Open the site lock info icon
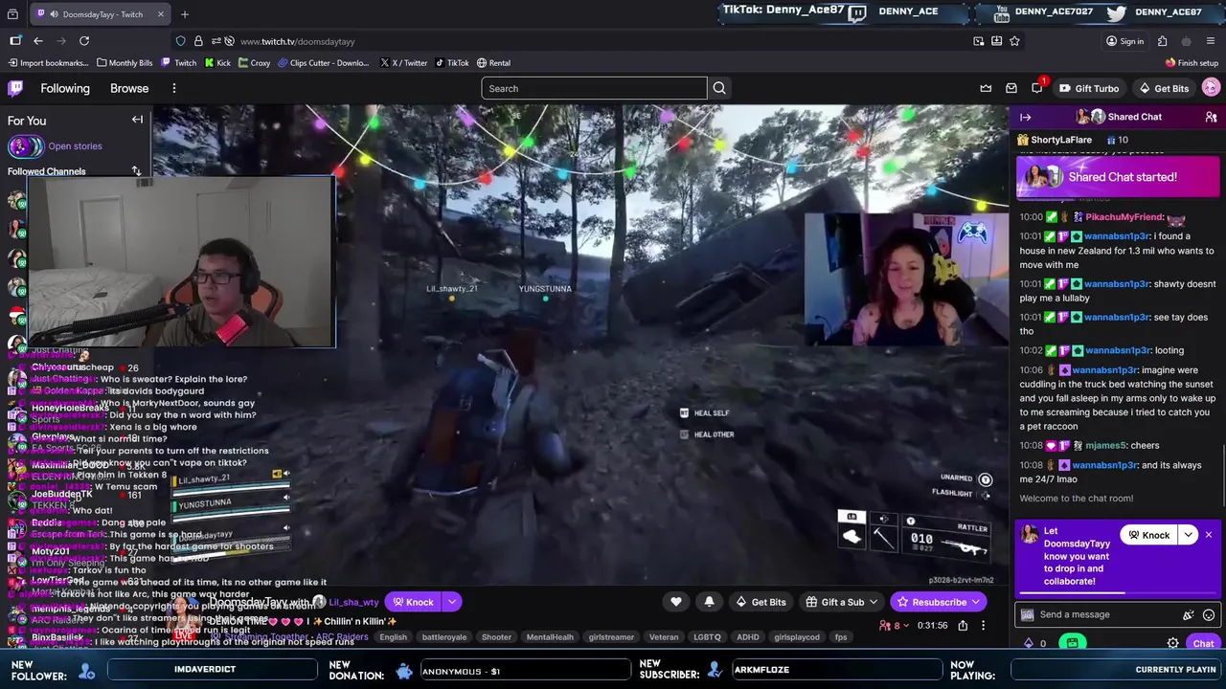1226x689 pixels. tap(198, 41)
